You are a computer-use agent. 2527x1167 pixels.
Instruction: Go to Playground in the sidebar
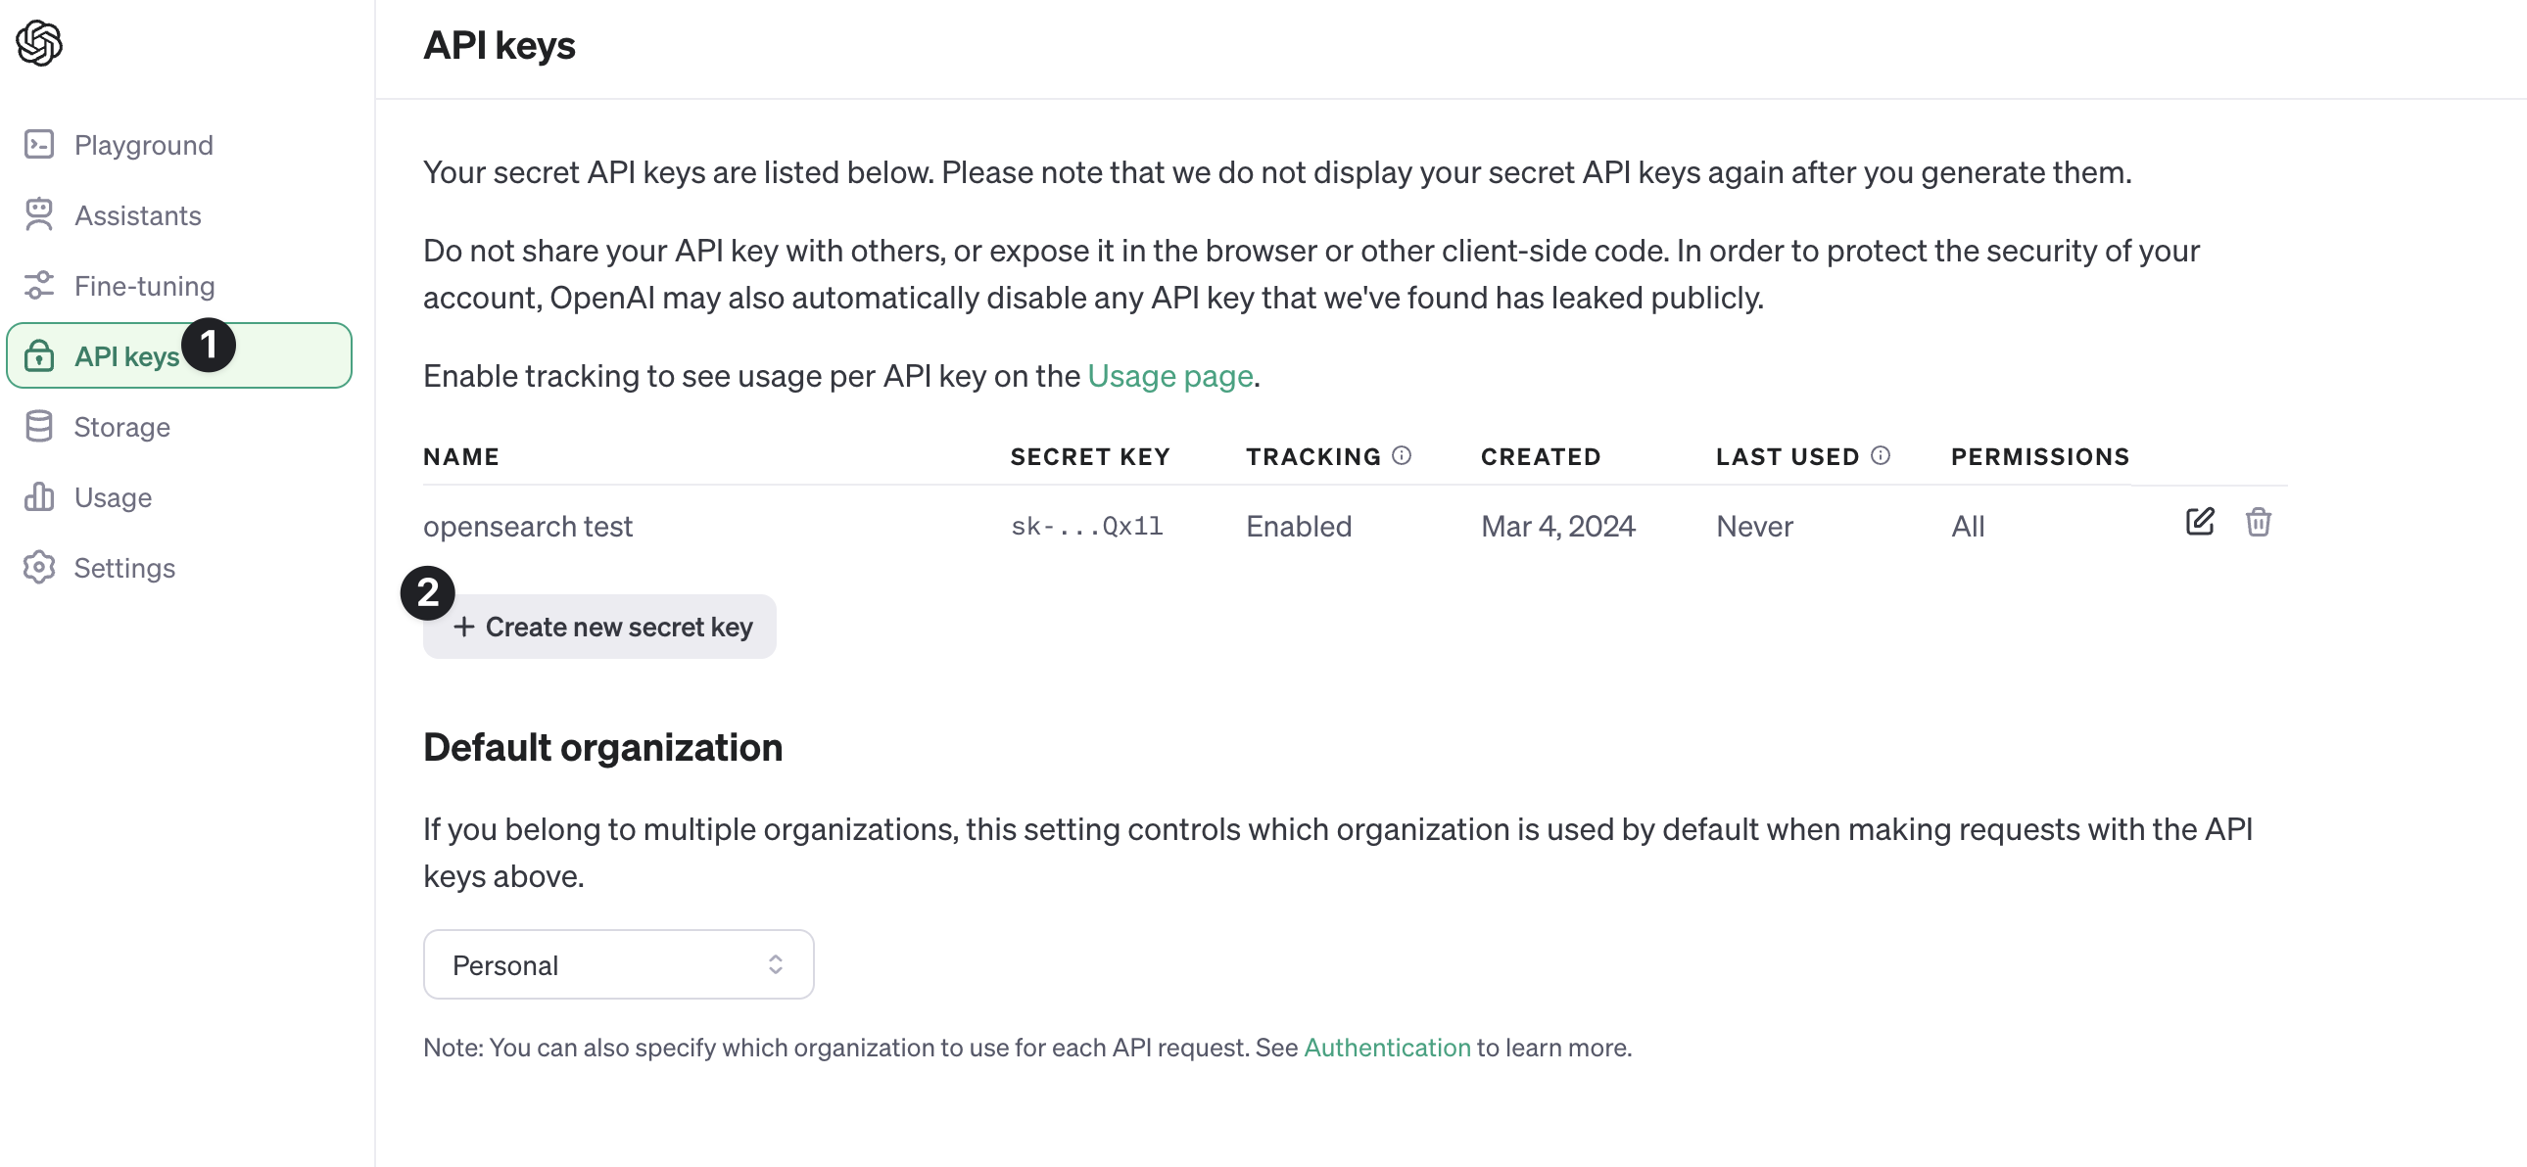143,145
